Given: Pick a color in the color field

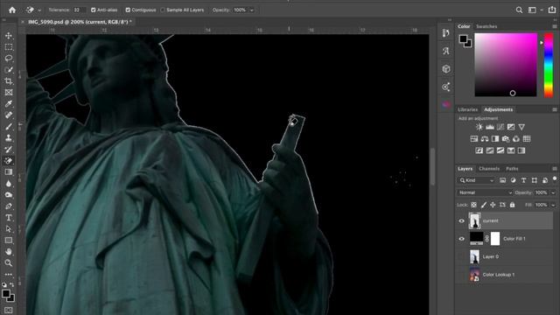Looking at the screenshot, I should pos(506,65).
